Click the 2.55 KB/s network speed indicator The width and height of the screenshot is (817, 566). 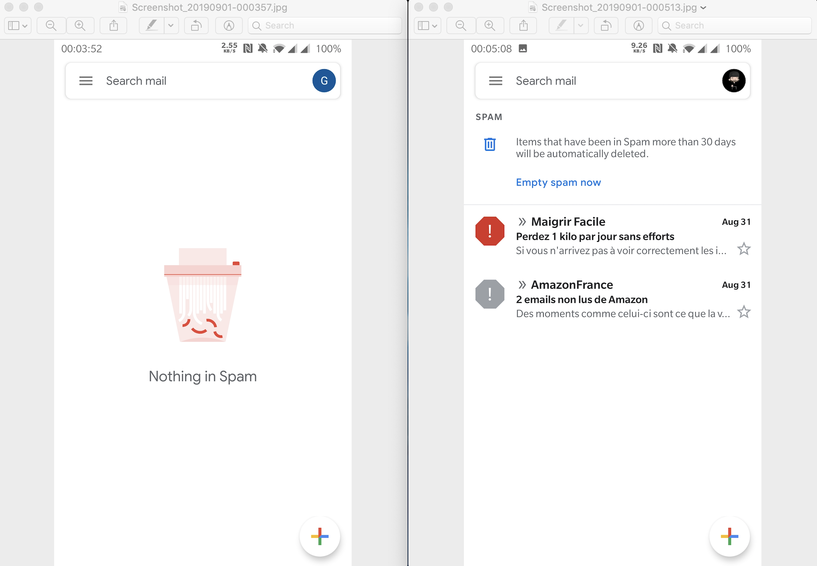click(x=229, y=48)
